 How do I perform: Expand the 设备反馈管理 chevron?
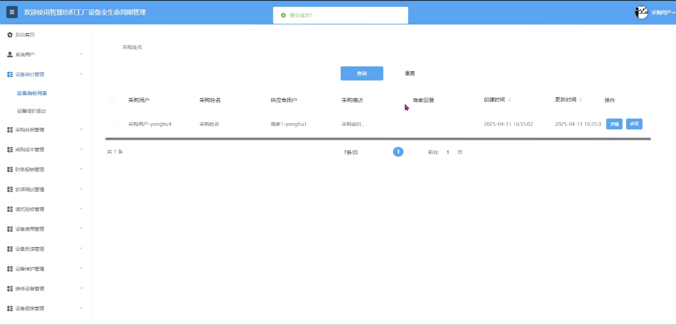tap(81, 248)
